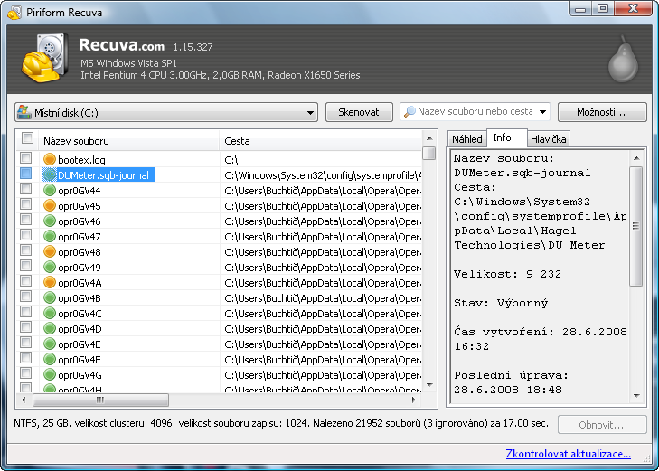Sort by the Cesta column header
This screenshot has width=659, height=471.
[x=321, y=141]
